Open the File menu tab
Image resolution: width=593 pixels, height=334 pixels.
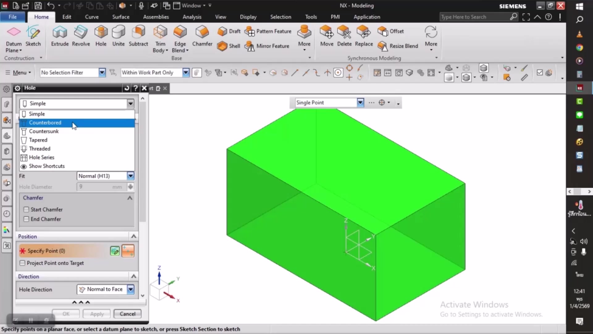pyautogui.click(x=13, y=17)
